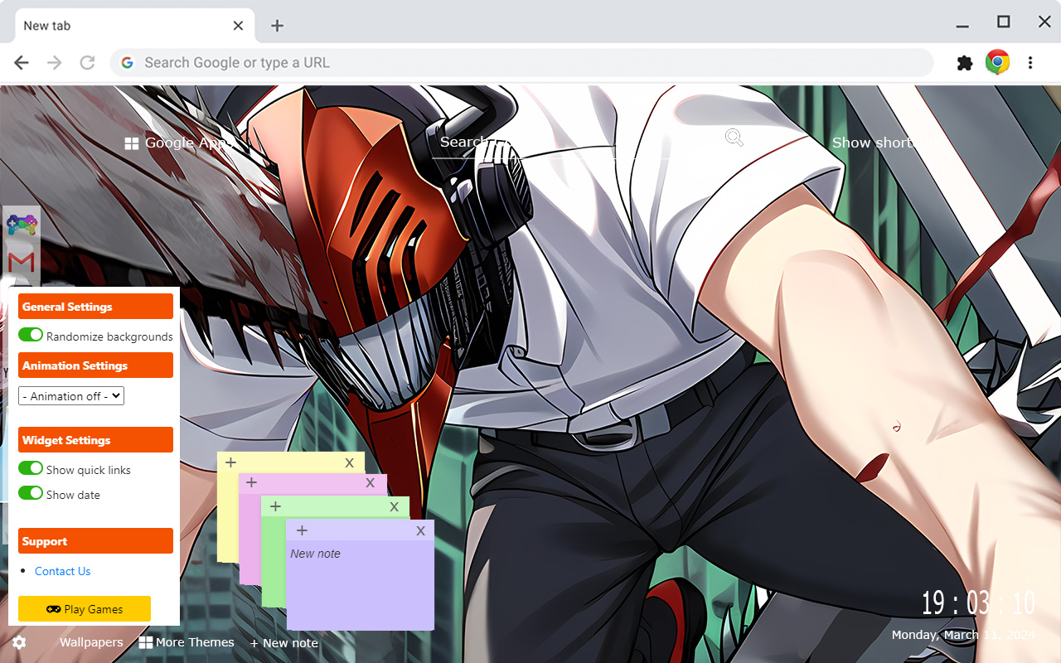Screen dimensions: 1061x663
Task: Click the magnifier search icon on the wallpaper
Action: pos(733,137)
